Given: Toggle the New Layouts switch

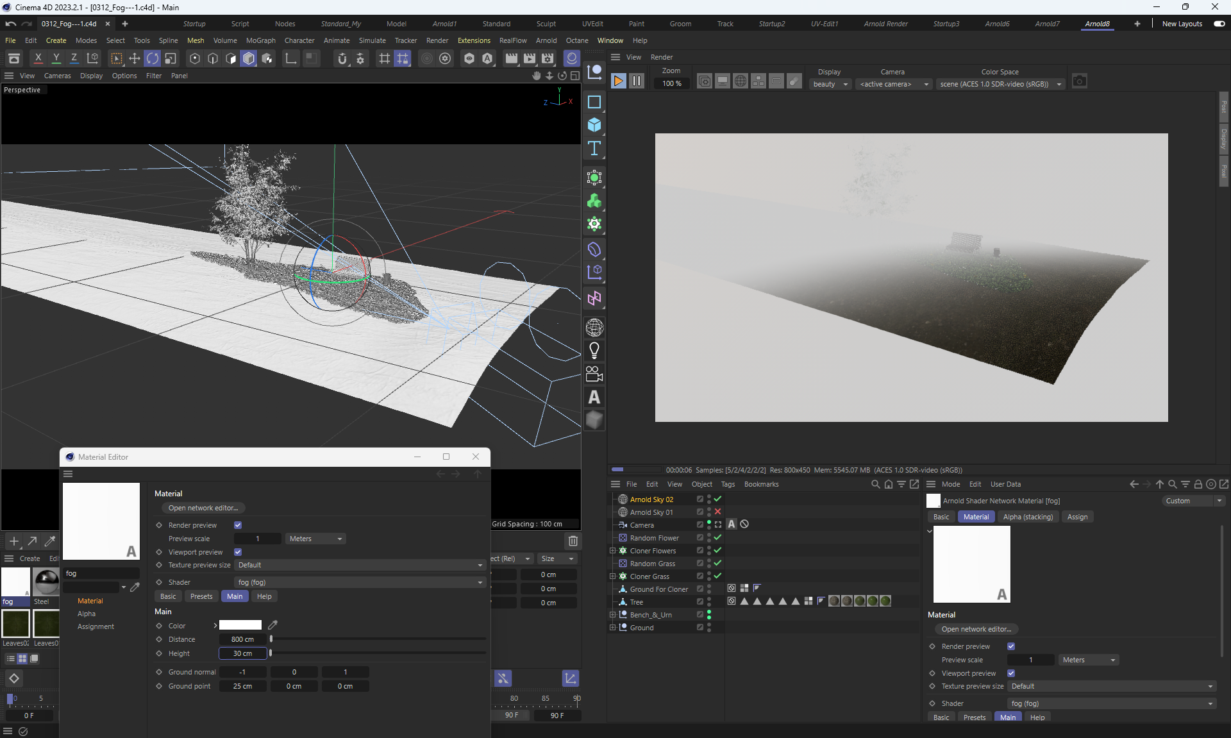Looking at the screenshot, I should click(x=1219, y=24).
